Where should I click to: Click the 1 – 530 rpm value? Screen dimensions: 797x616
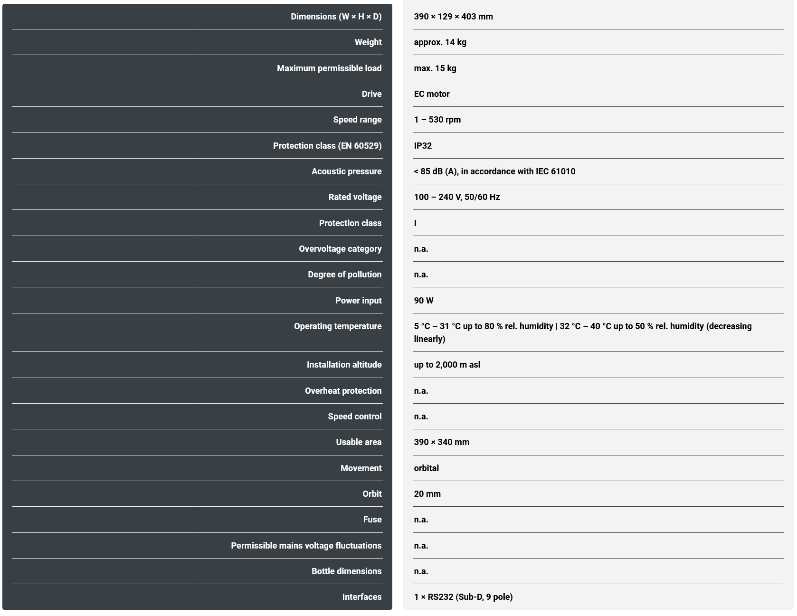[437, 120]
